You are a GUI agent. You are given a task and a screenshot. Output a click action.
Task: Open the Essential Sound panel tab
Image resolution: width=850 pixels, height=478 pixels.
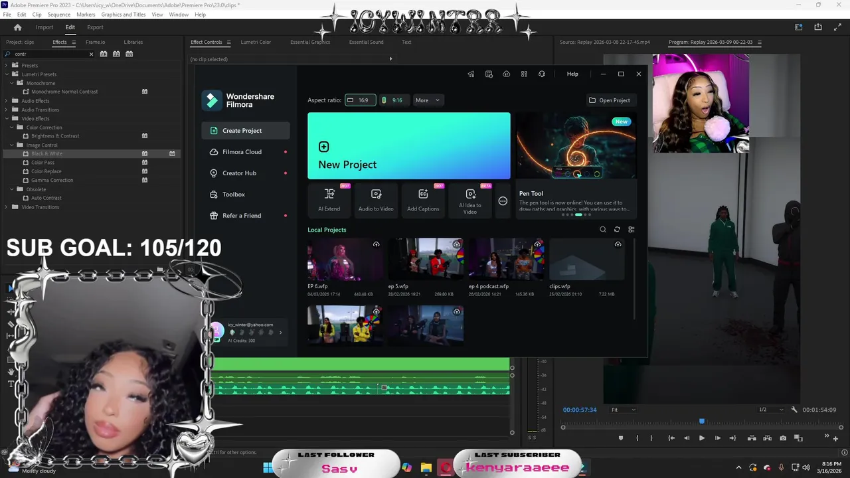(366, 42)
